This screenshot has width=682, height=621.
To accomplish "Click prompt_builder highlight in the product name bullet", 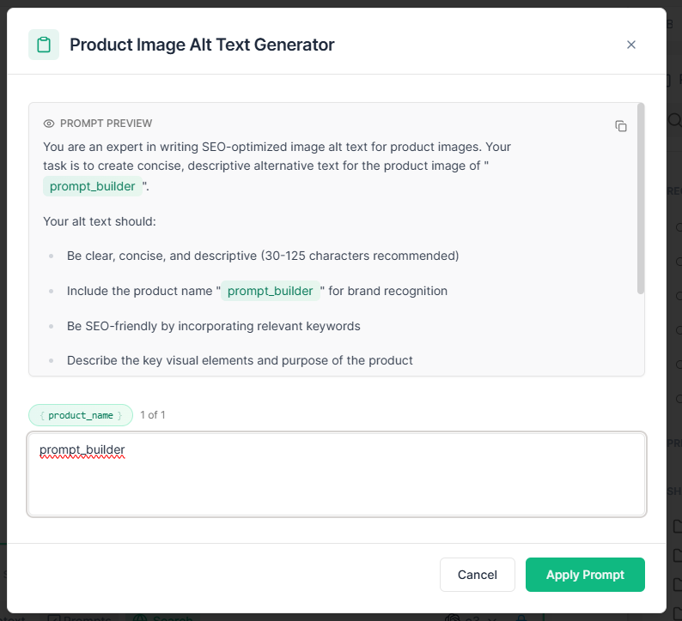I will (270, 291).
